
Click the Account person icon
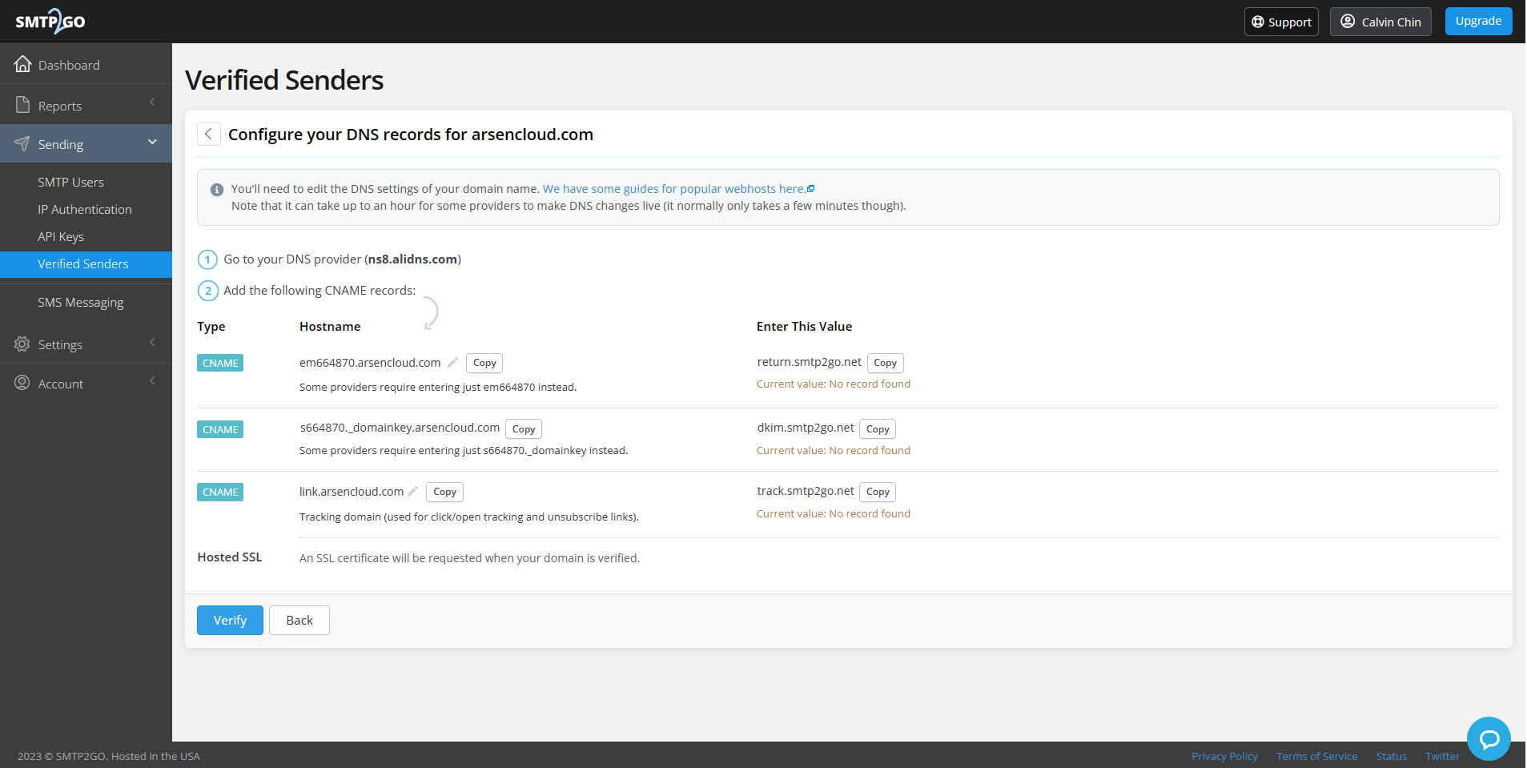tap(22, 383)
